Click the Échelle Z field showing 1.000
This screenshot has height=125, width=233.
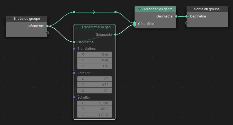(x=95, y=115)
